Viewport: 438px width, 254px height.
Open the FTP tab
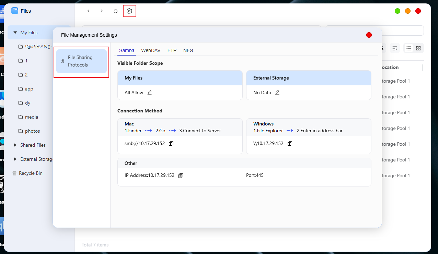click(x=172, y=50)
